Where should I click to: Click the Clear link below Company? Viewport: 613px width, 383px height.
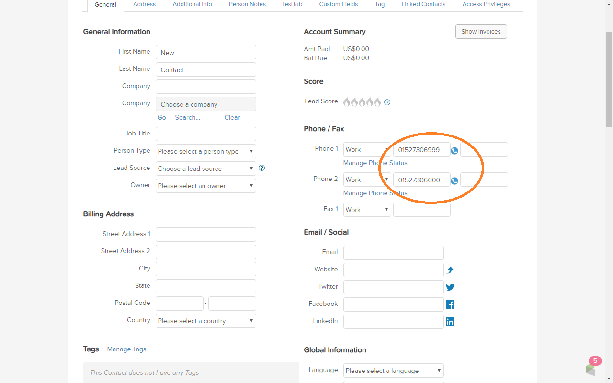click(x=232, y=117)
